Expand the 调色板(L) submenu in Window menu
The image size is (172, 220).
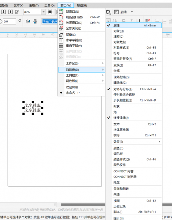pyautogui.click(x=82, y=81)
